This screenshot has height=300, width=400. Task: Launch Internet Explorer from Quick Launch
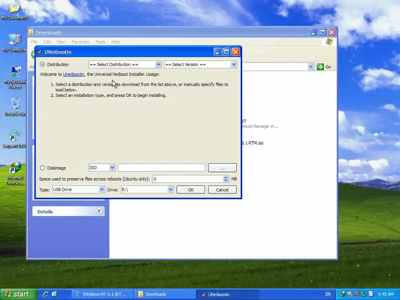(x=46, y=294)
